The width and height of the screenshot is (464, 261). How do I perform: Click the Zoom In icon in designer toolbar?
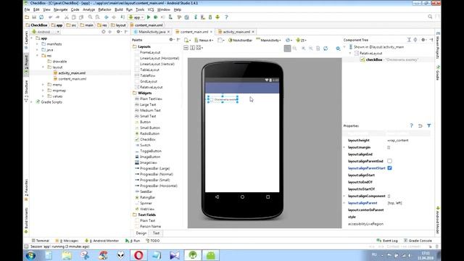[x=304, y=49]
